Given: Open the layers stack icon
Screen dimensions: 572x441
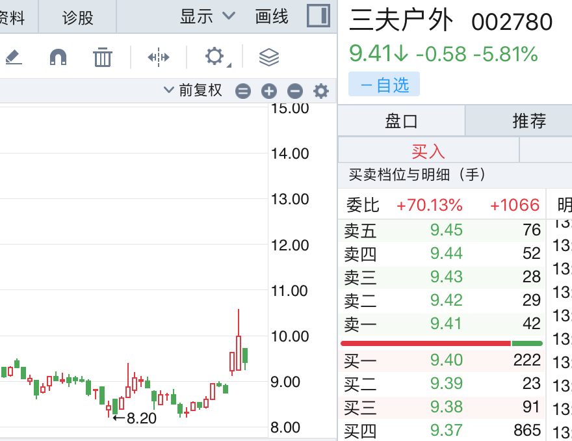Looking at the screenshot, I should 269,57.
